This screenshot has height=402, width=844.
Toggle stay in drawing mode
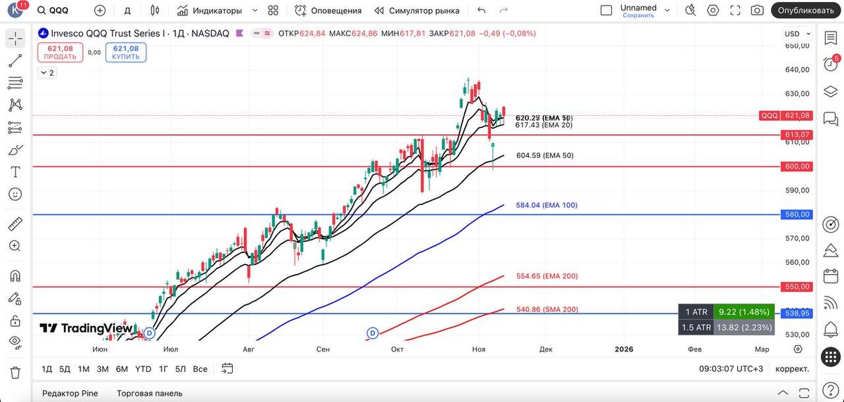[x=15, y=299]
